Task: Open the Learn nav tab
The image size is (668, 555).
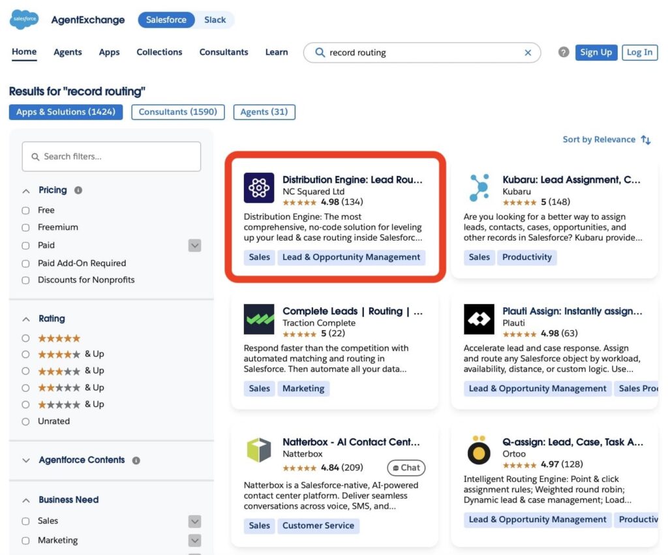Action: pos(277,52)
